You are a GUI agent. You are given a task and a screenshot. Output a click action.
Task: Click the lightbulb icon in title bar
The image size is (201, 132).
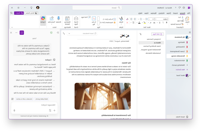pos(31,8)
